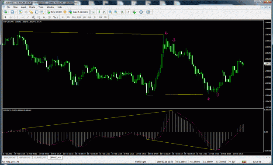Expand the Periods dropdown arrow
273x165 pixels.
[x=144, y=12]
